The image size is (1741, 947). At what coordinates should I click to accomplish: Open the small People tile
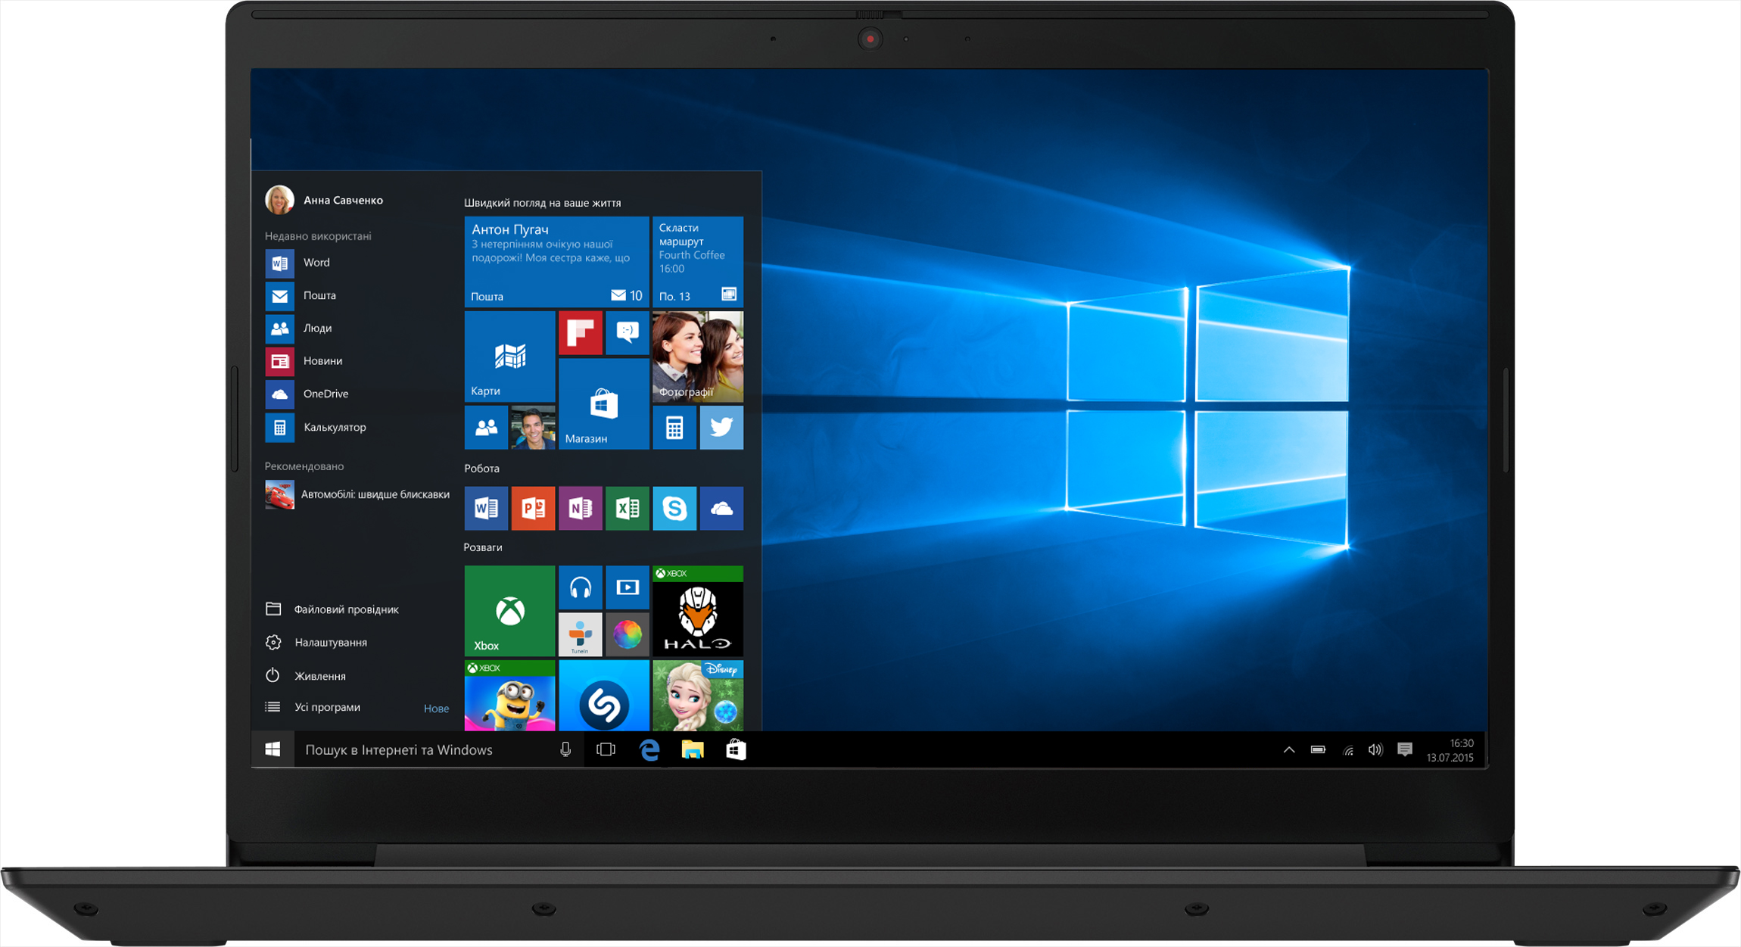[x=486, y=428]
